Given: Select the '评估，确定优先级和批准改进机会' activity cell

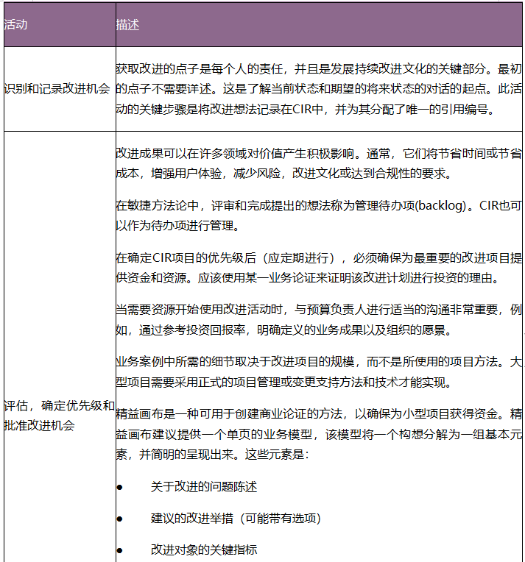Looking at the screenshot, I should pos(59,416).
